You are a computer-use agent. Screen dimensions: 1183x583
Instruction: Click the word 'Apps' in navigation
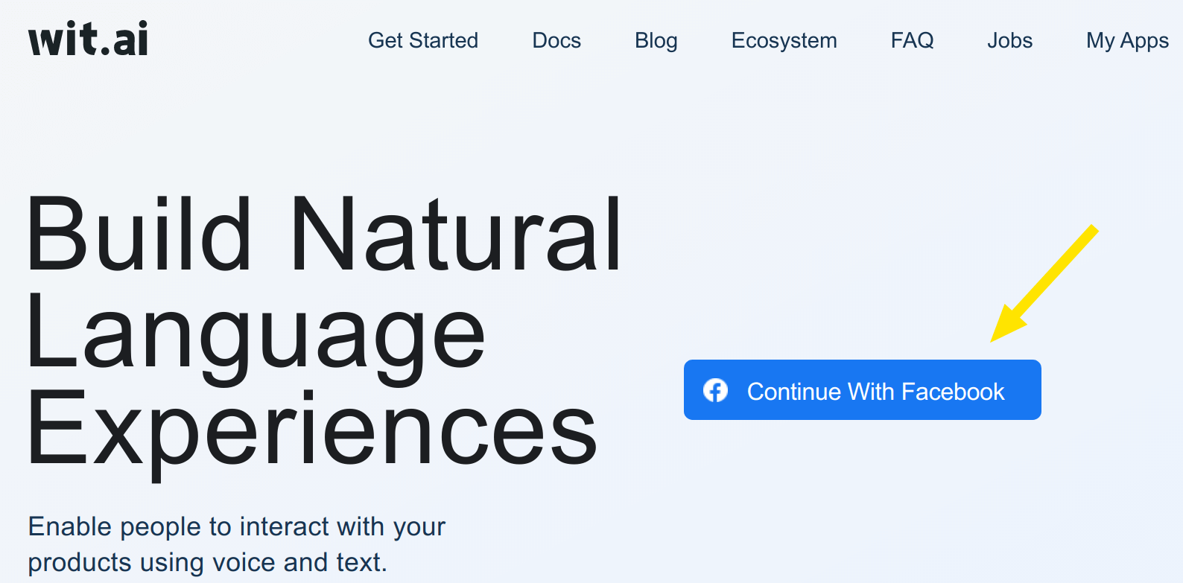pos(1145,40)
